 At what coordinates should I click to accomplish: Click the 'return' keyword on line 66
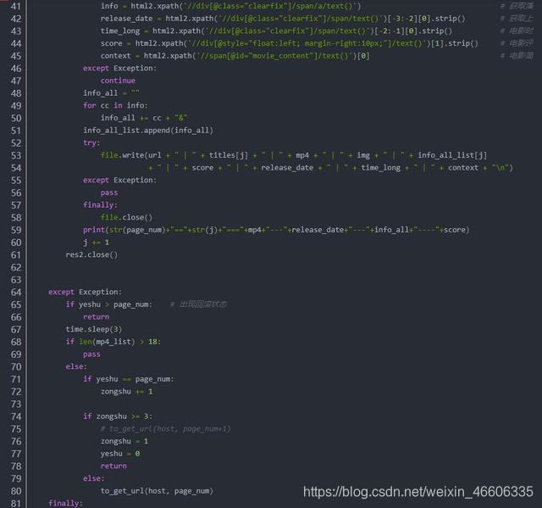(x=96, y=317)
